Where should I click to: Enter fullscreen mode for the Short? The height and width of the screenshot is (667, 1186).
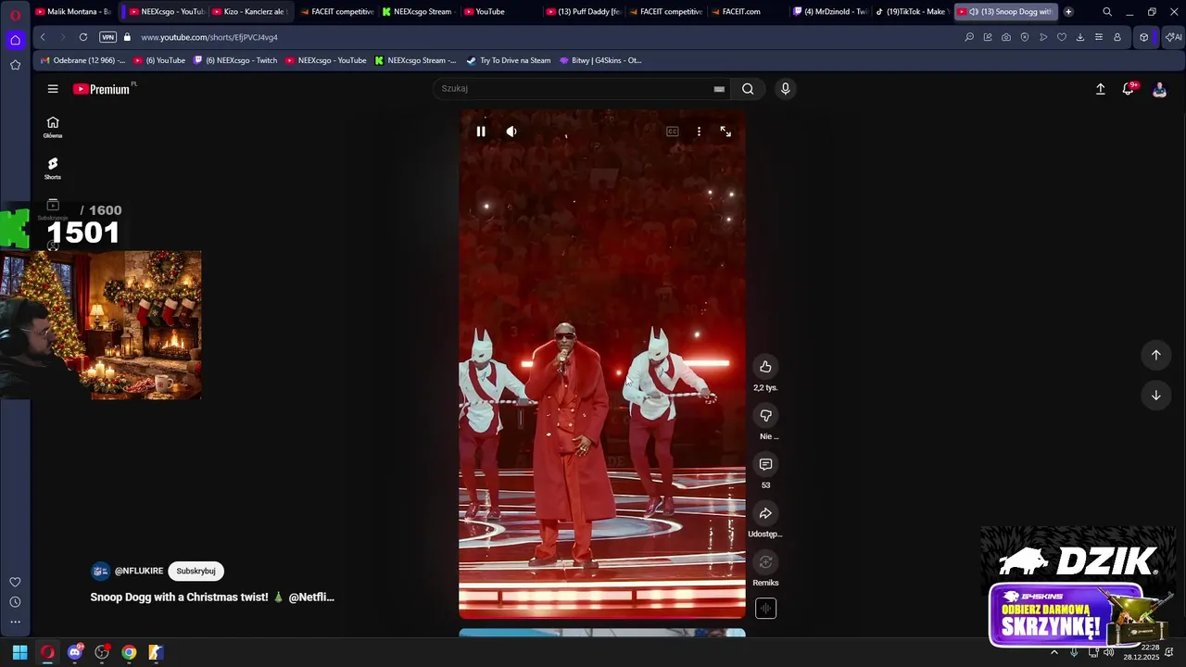(725, 132)
